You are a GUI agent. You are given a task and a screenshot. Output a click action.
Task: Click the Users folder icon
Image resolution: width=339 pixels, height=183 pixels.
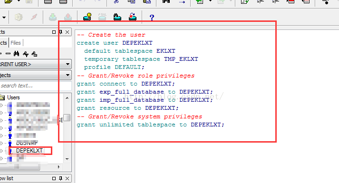[x=2, y=97]
